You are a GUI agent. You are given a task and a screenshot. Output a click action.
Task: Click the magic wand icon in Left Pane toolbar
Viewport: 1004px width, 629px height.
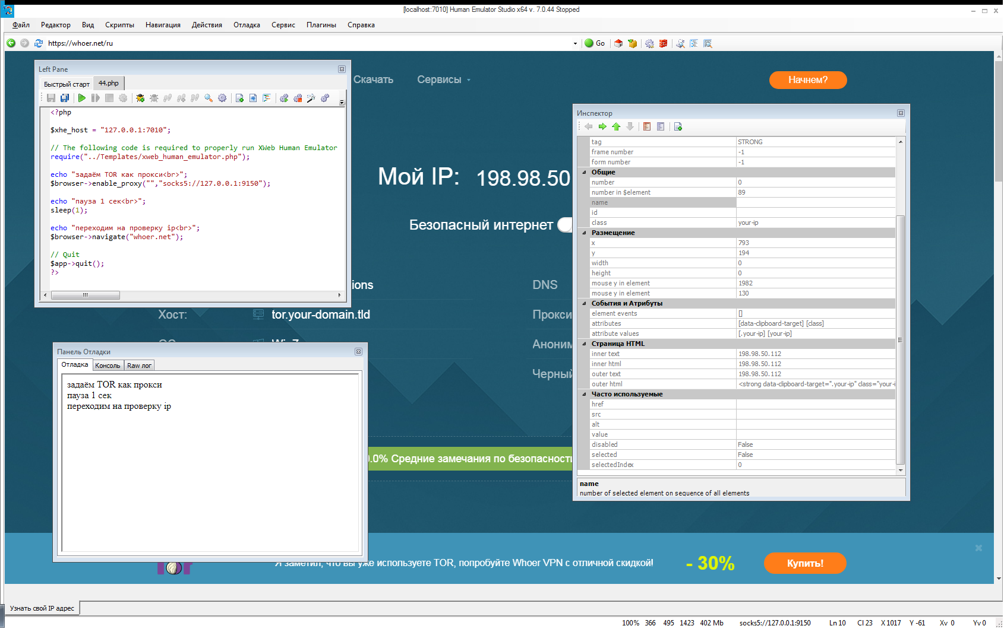311,98
